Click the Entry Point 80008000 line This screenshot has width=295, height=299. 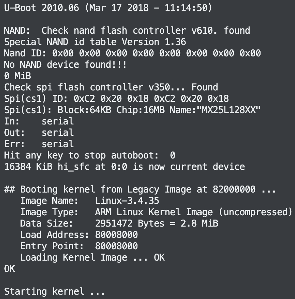pyautogui.click(x=79, y=246)
